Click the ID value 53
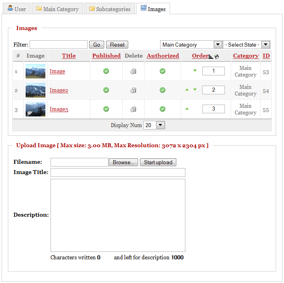This screenshot has width=284, height=283. pyautogui.click(x=266, y=72)
